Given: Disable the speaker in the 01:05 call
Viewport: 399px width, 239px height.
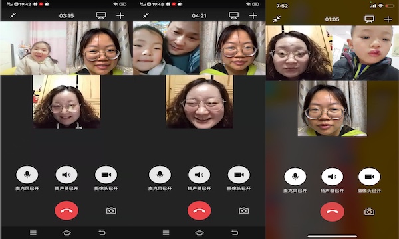Looking at the screenshot, I should [x=332, y=177].
